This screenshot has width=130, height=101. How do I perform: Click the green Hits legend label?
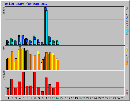click(x=127, y=10)
